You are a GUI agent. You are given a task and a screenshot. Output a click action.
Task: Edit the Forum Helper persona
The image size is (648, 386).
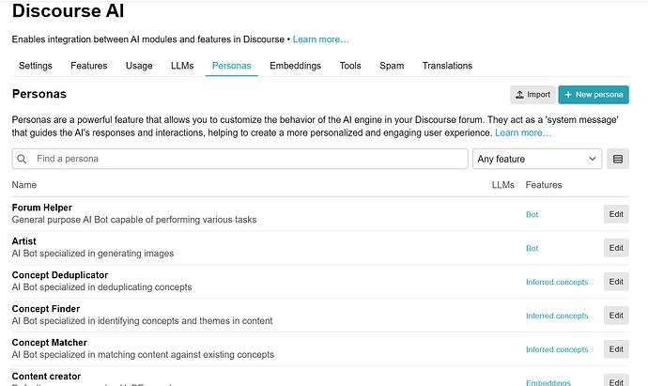point(616,214)
